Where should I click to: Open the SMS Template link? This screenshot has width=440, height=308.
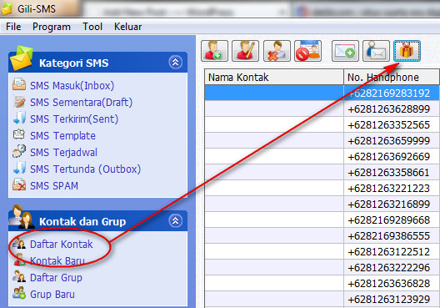pyautogui.click(x=62, y=136)
